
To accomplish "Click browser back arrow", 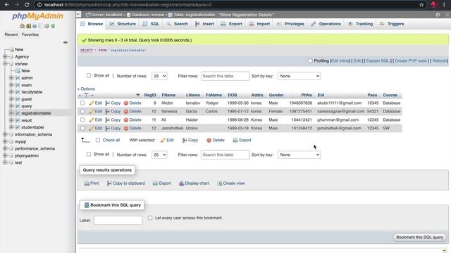I will click(x=6, y=5).
